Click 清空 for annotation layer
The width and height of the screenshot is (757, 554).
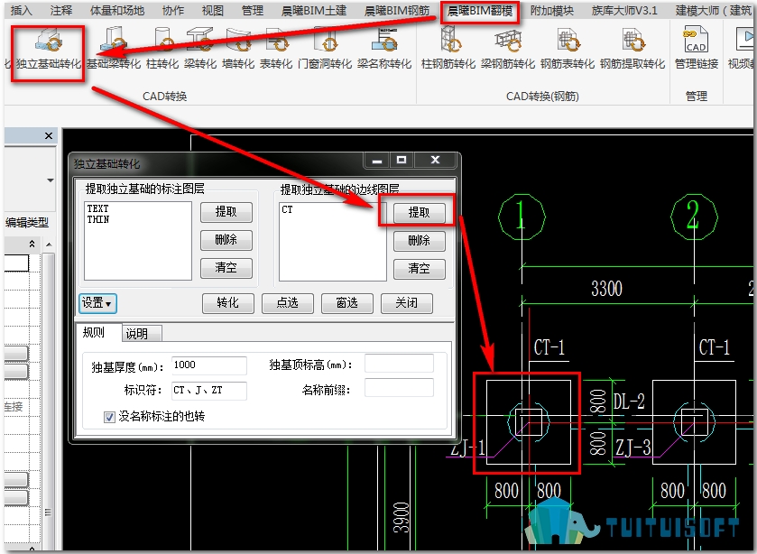click(x=226, y=268)
